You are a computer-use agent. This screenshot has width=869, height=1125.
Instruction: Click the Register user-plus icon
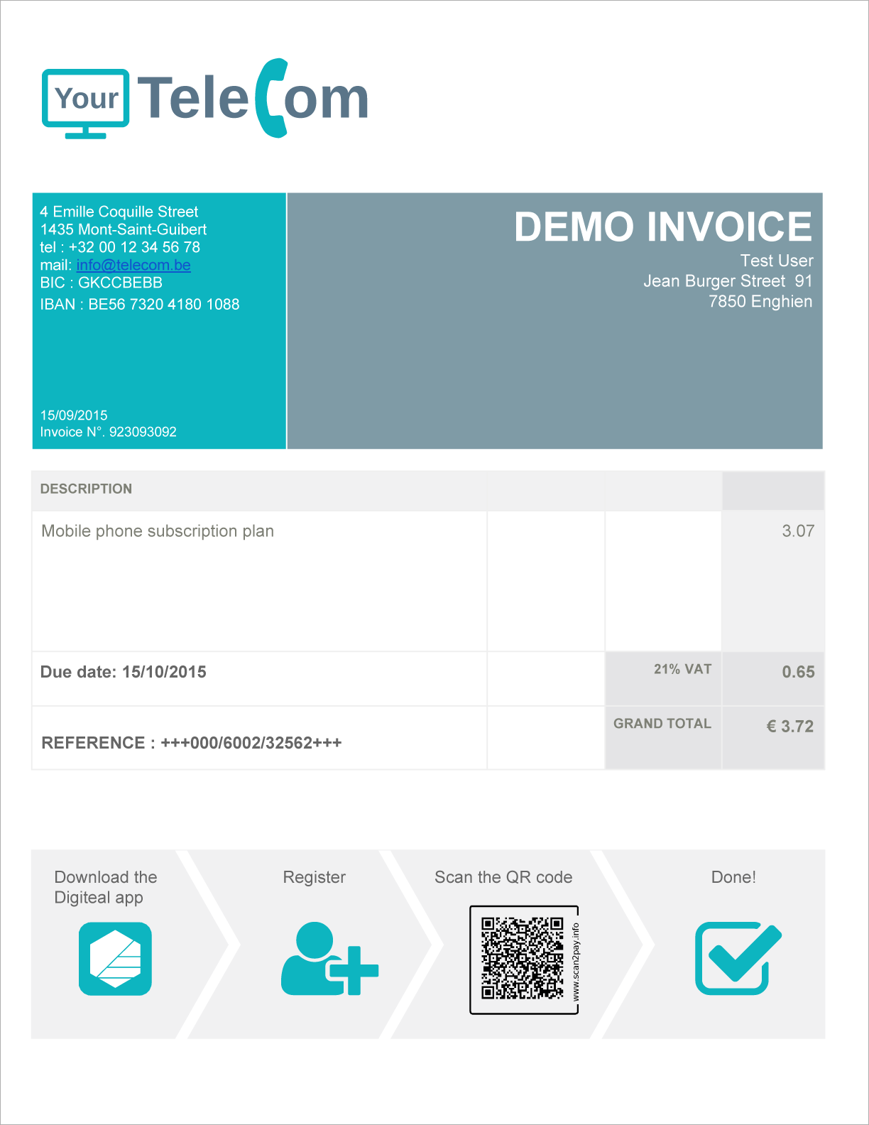pos(329,959)
